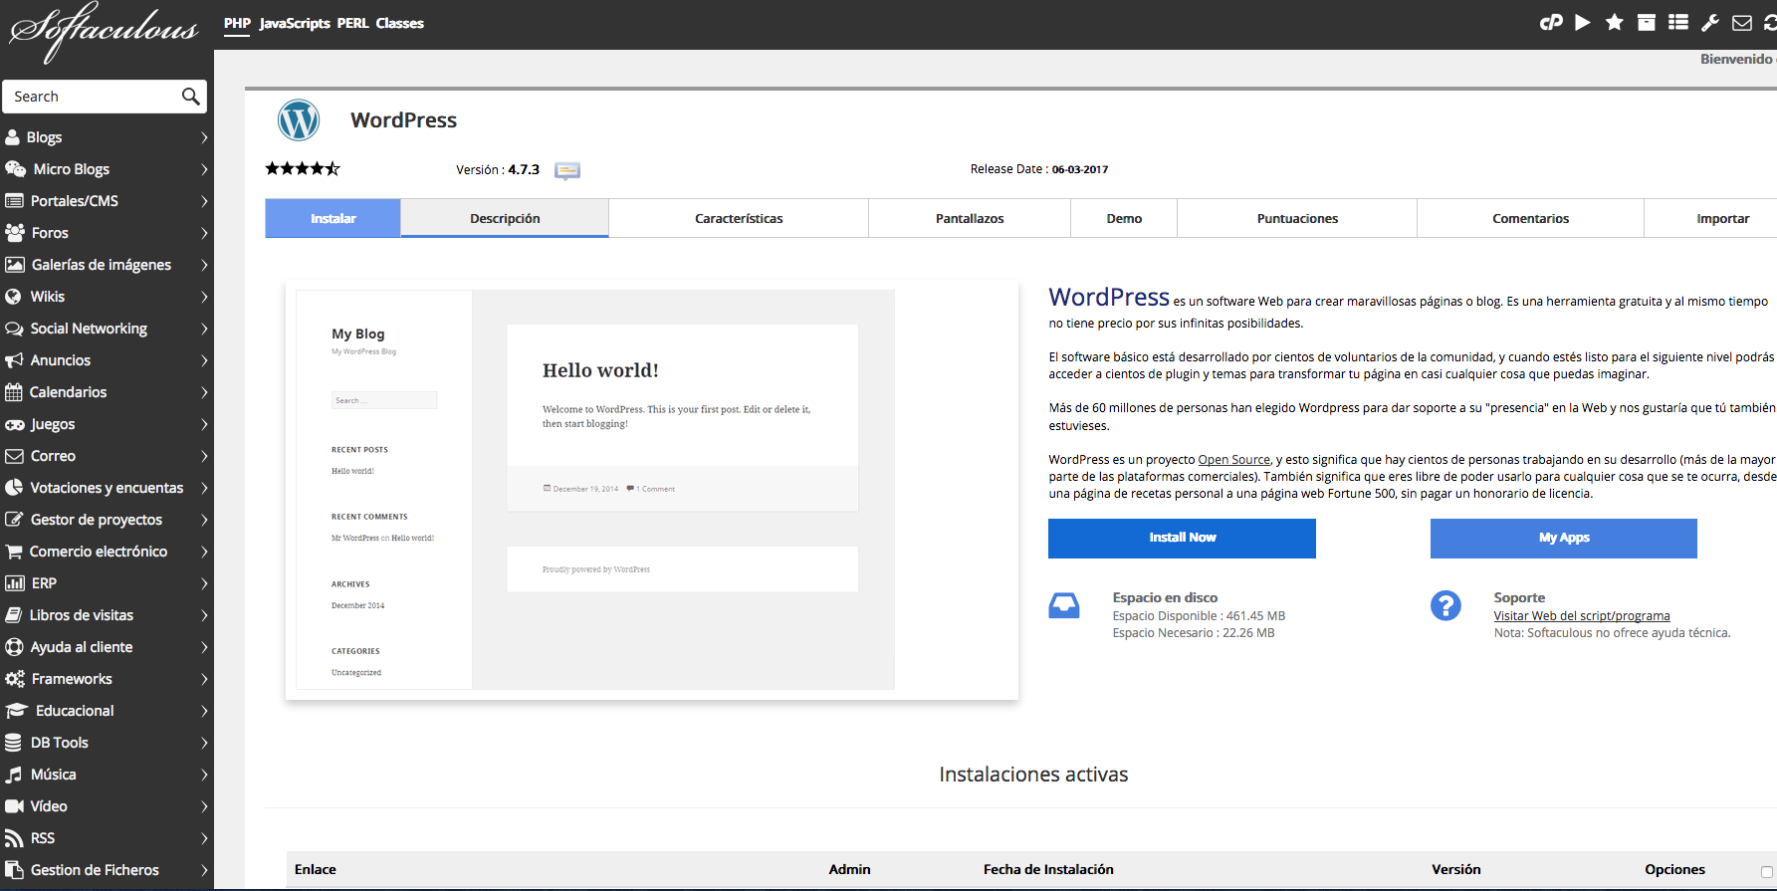Click the five-star rating under WordPress
This screenshot has height=891, width=1777.
click(x=303, y=169)
